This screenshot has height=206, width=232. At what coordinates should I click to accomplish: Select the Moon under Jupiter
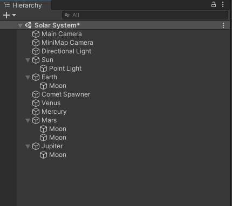click(58, 155)
